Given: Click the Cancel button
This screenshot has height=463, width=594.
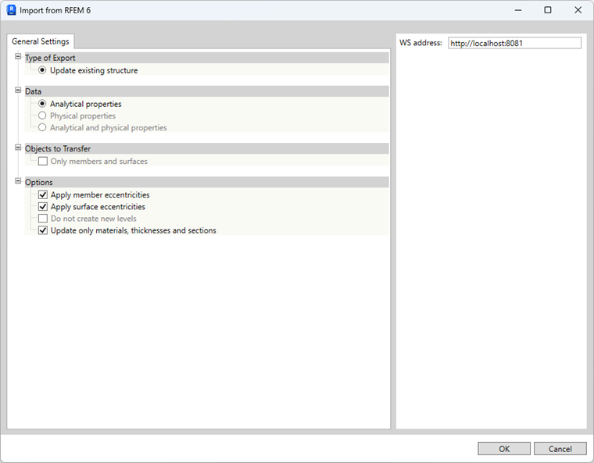Looking at the screenshot, I should 560,449.
